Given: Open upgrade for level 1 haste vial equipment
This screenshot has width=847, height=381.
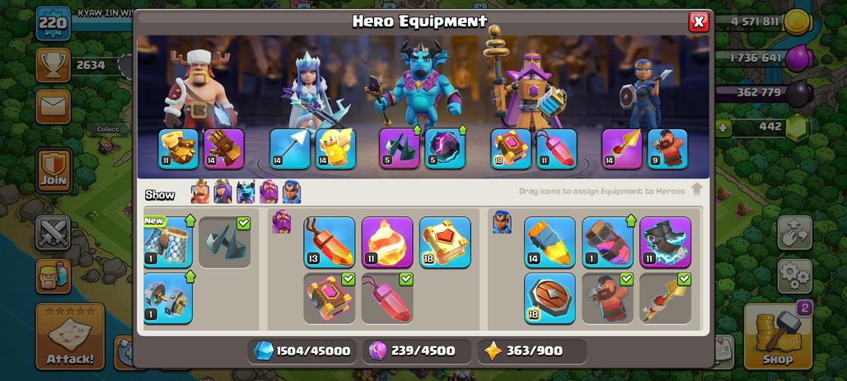Looking at the screenshot, I should [x=607, y=242].
